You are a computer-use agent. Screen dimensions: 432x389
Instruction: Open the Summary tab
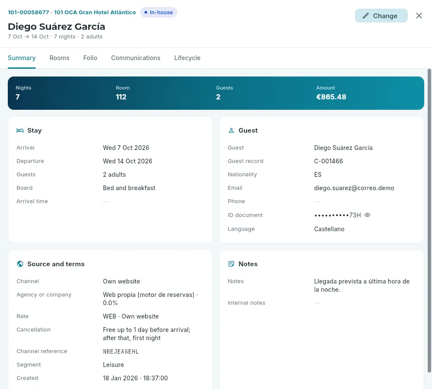[22, 58]
